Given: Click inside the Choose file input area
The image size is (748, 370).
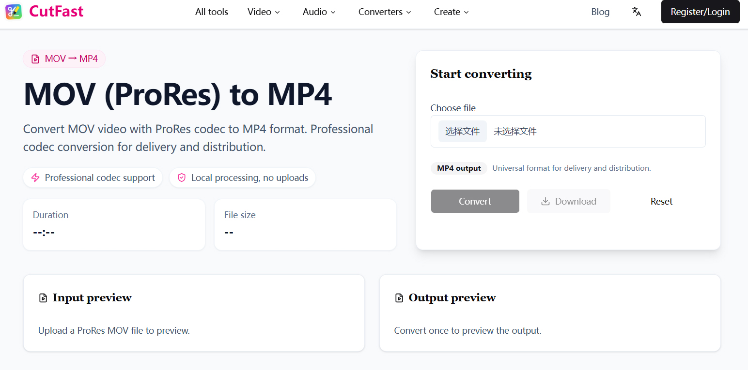Looking at the screenshot, I should 568,131.
